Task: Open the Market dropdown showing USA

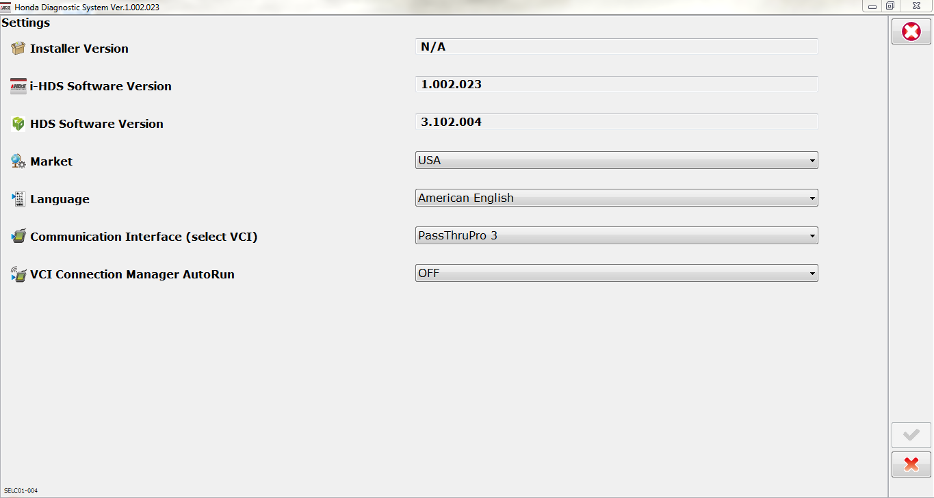Action: pos(812,160)
